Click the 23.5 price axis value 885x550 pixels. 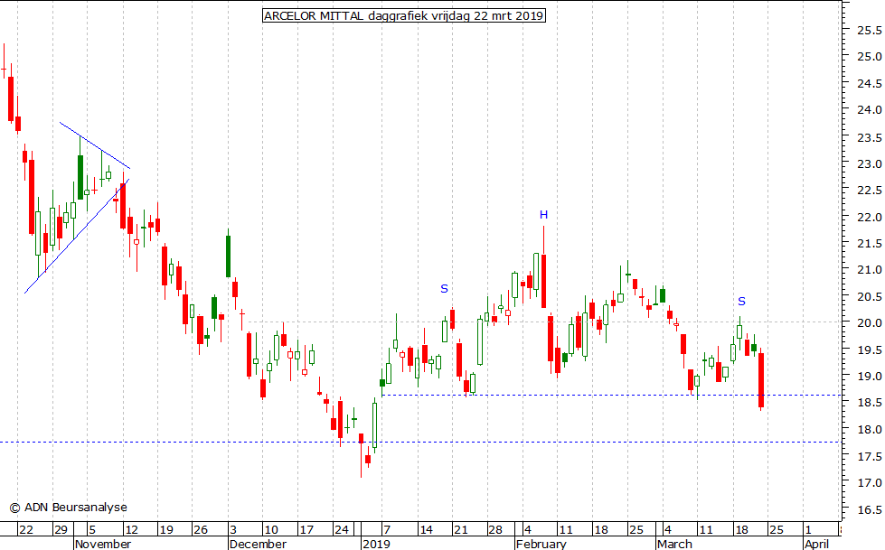point(870,137)
